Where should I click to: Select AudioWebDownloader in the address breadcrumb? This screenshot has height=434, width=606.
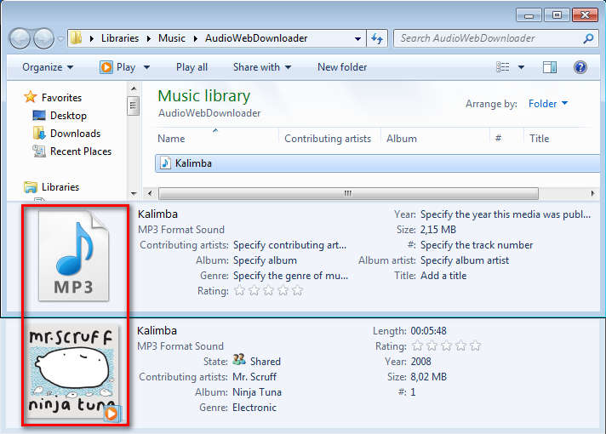tap(256, 38)
